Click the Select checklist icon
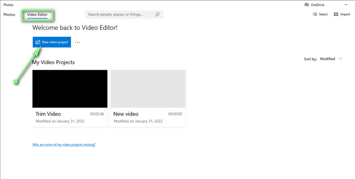The width and height of the screenshot is (355, 179). pyautogui.click(x=315, y=14)
